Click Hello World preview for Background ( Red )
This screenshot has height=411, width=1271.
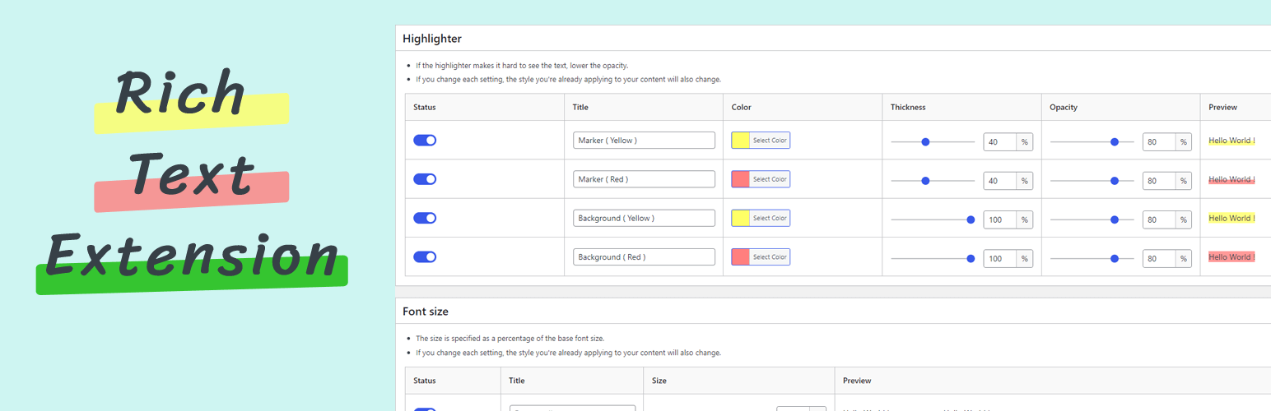(x=1231, y=257)
